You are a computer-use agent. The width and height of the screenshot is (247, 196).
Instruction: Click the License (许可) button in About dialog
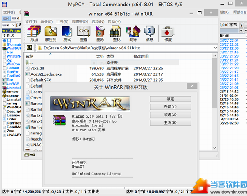click(170, 107)
